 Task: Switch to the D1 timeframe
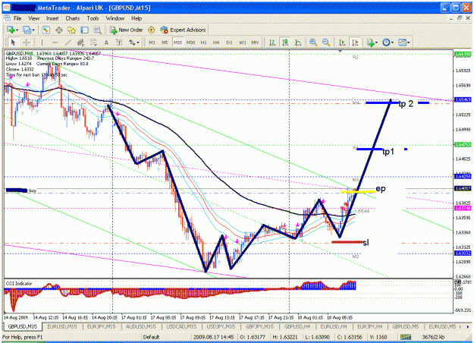tap(229, 42)
